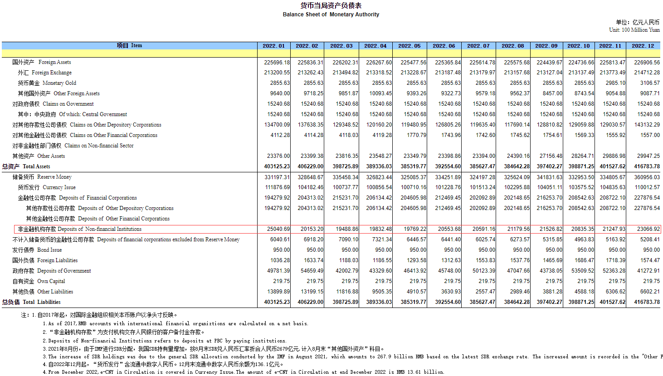663x376 pixels.
Task: Click Total Assets value 403125.23
Action: [277, 167]
